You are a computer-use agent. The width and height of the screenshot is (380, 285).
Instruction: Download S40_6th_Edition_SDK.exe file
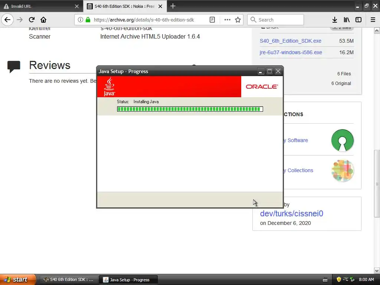click(290, 41)
